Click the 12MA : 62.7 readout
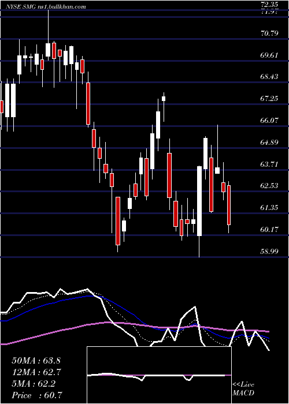This screenshot has width=289, height=404. [36, 372]
